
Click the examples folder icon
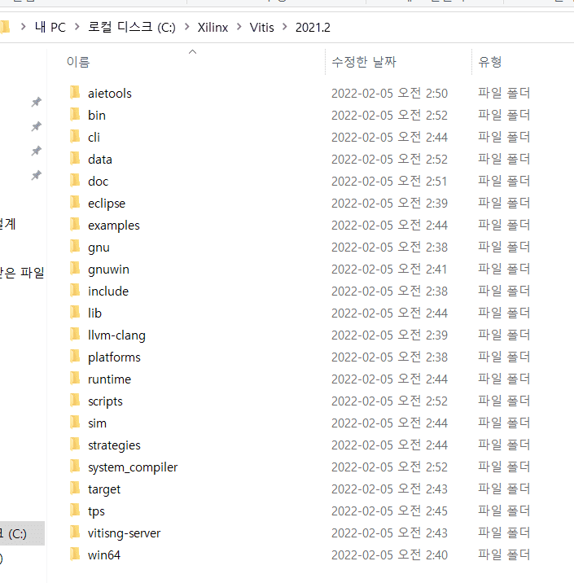point(75,225)
